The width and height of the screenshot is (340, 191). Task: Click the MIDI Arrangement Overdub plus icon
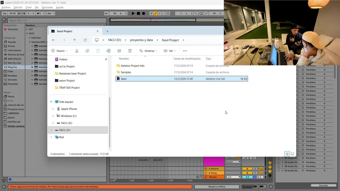[x=151, y=13]
